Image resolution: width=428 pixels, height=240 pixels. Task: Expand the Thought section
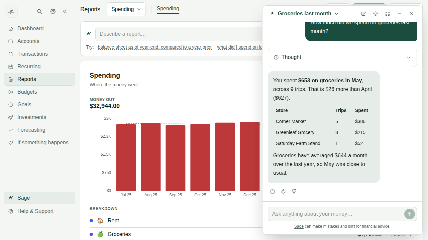click(342, 57)
